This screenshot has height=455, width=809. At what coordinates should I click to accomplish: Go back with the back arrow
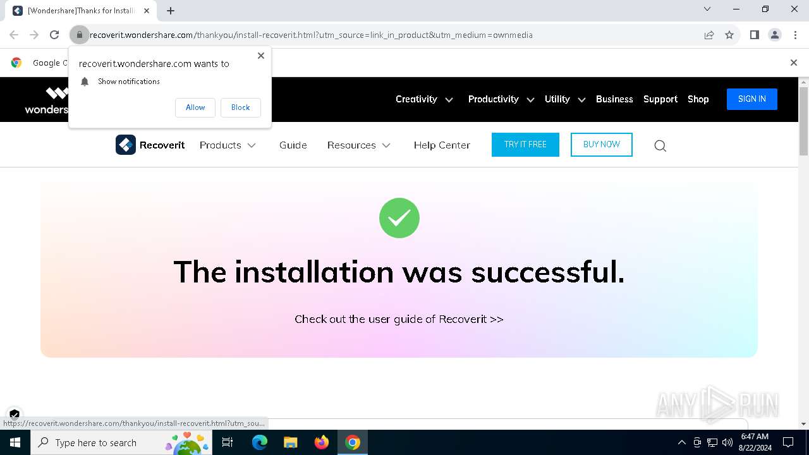tap(14, 35)
